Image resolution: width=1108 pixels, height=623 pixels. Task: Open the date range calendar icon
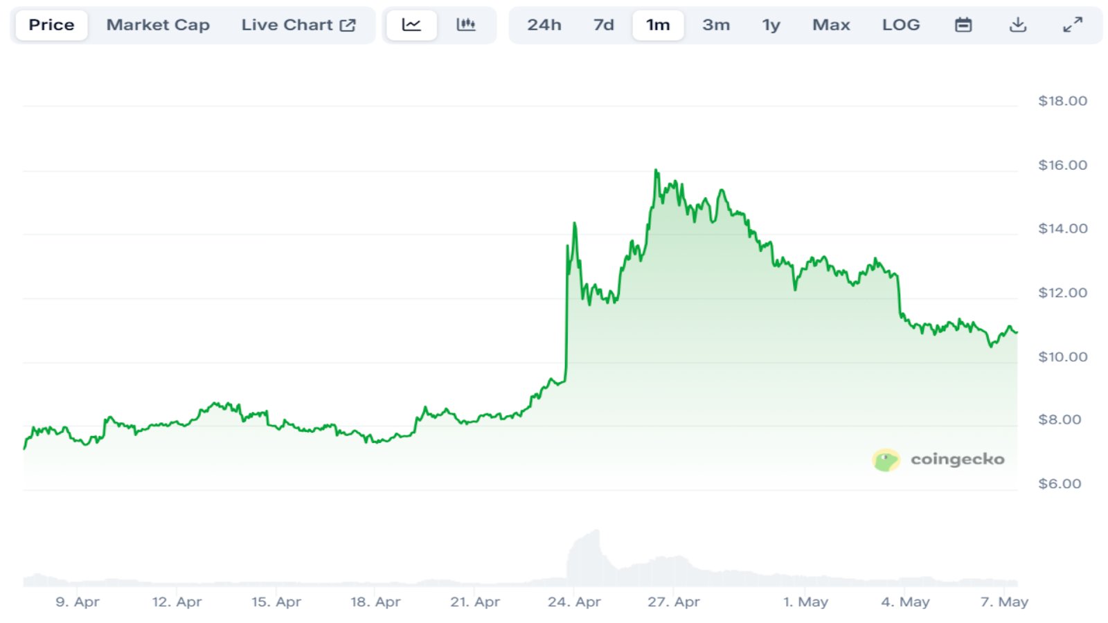(963, 24)
